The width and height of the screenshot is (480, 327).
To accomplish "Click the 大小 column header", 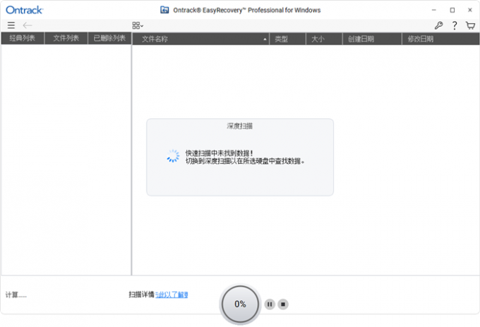I will pyautogui.click(x=324, y=39).
